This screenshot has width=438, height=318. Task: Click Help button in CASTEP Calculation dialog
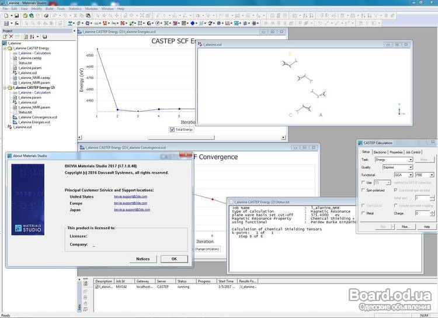426,227
